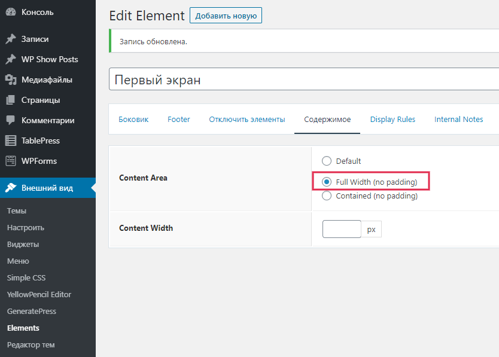Image resolution: width=499 pixels, height=357 pixels.
Task: Switch to the Internal Notes tab
Action: point(458,120)
